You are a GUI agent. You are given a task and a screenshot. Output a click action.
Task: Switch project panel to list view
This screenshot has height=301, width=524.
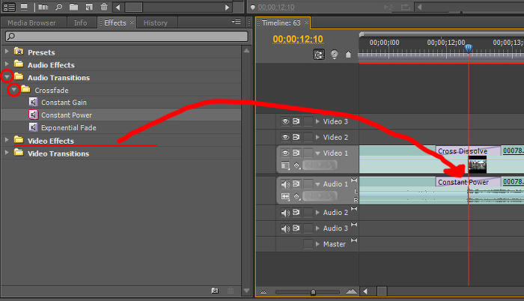click(9, 7)
